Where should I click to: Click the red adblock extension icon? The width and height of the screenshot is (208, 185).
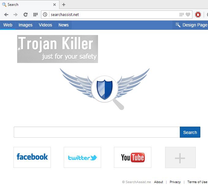pyautogui.click(x=198, y=14)
